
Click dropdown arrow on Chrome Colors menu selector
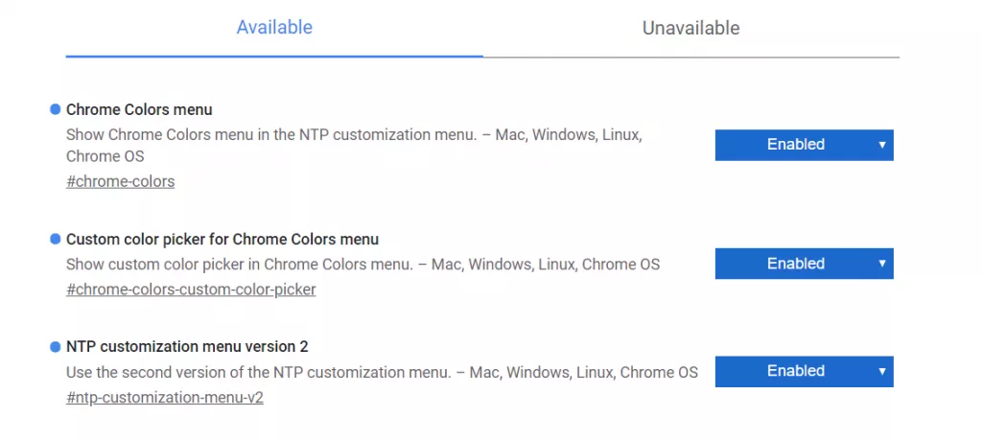(881, 145)
